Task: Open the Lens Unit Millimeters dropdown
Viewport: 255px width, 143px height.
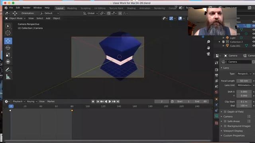Action: tap(244, 85)
